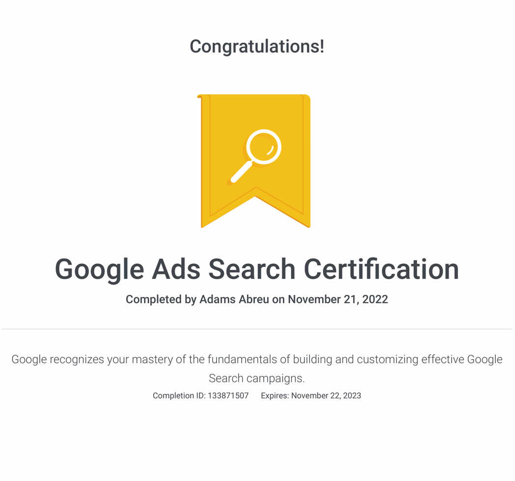Click the Congratulations! heading
The height and width of the screenshot is (481, 515).
click(257, 46)
